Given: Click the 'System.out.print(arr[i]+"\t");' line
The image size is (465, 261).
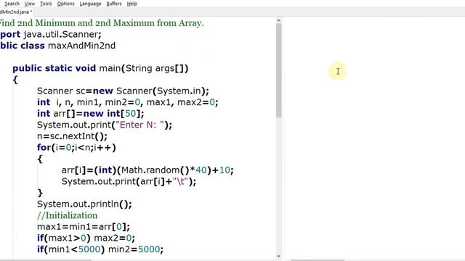Looking at the screenshot, I should coord(129,181).
